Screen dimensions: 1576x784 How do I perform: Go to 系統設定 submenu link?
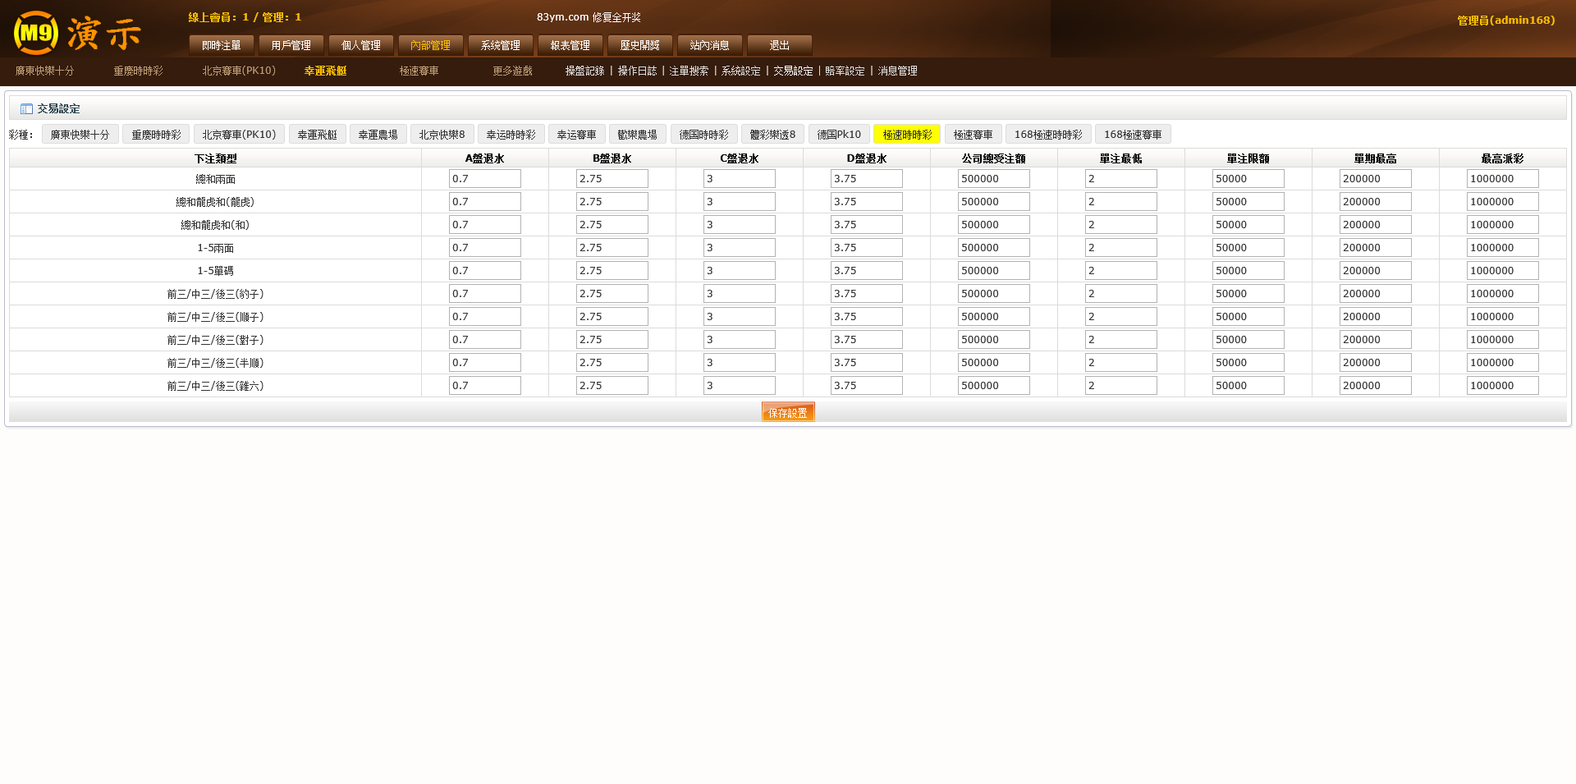tap(740, 71)
